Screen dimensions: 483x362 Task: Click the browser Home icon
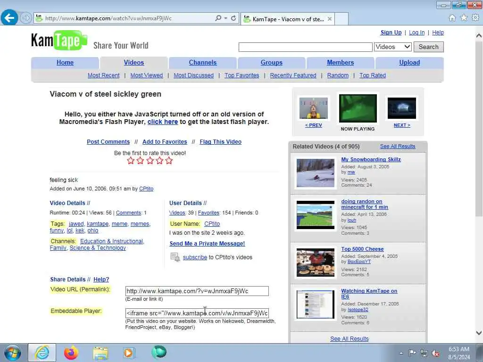[x=452, y=18]
